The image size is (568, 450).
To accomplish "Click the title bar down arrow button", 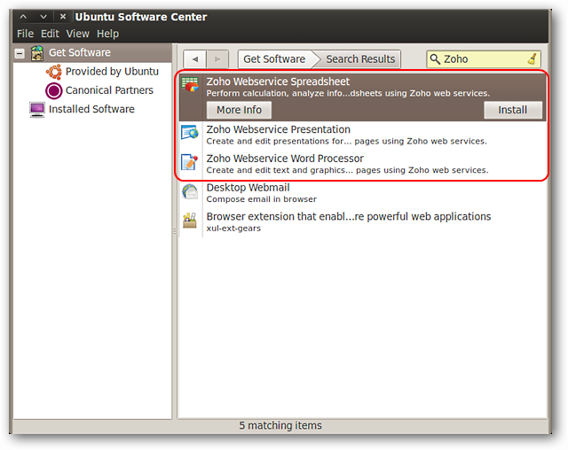I will (43, 17).
